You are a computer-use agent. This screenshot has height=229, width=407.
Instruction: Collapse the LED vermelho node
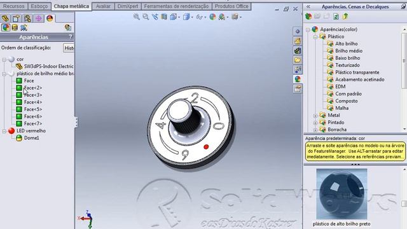tap(4, 131)
